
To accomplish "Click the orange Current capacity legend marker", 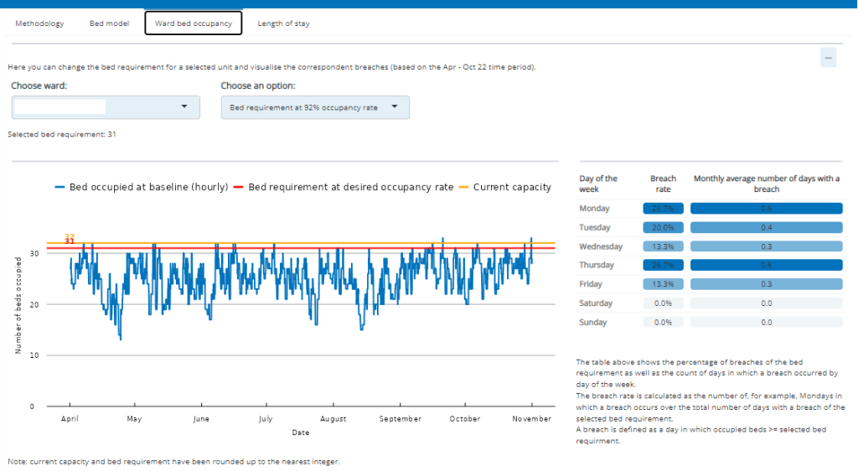I will 463,187.
